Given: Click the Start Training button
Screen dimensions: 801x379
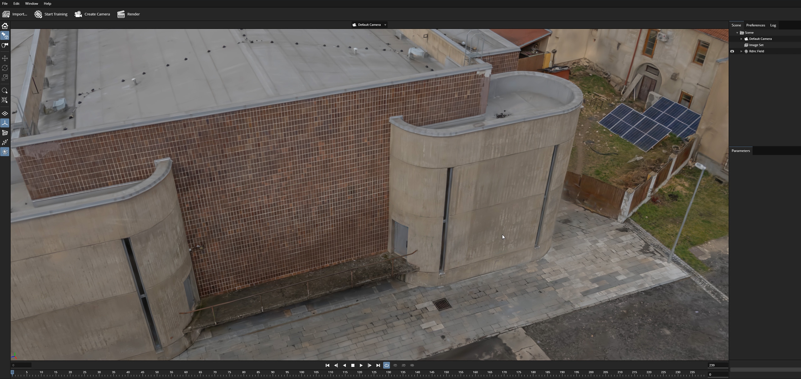Looking at the screenshot, I should click(51, 14).
